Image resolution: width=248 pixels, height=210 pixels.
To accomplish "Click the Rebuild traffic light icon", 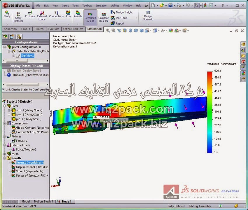I will pos(205,6).
